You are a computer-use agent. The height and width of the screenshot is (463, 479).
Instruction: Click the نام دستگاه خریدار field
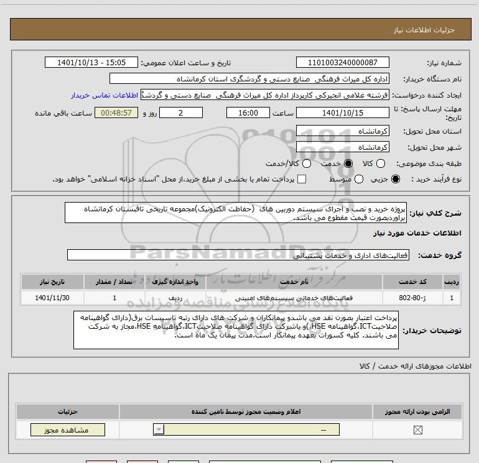click(249, 78)
